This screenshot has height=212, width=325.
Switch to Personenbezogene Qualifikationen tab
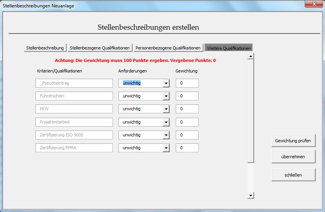(x=168, y=48)
